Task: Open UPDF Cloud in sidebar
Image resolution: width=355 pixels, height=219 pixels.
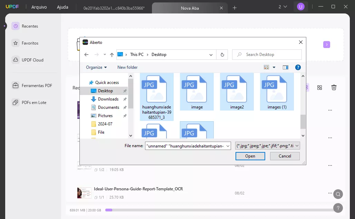Action: tap(27, 60)
